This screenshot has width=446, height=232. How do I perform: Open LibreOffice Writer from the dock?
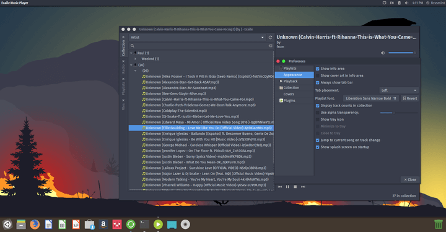tap(49, 225)
